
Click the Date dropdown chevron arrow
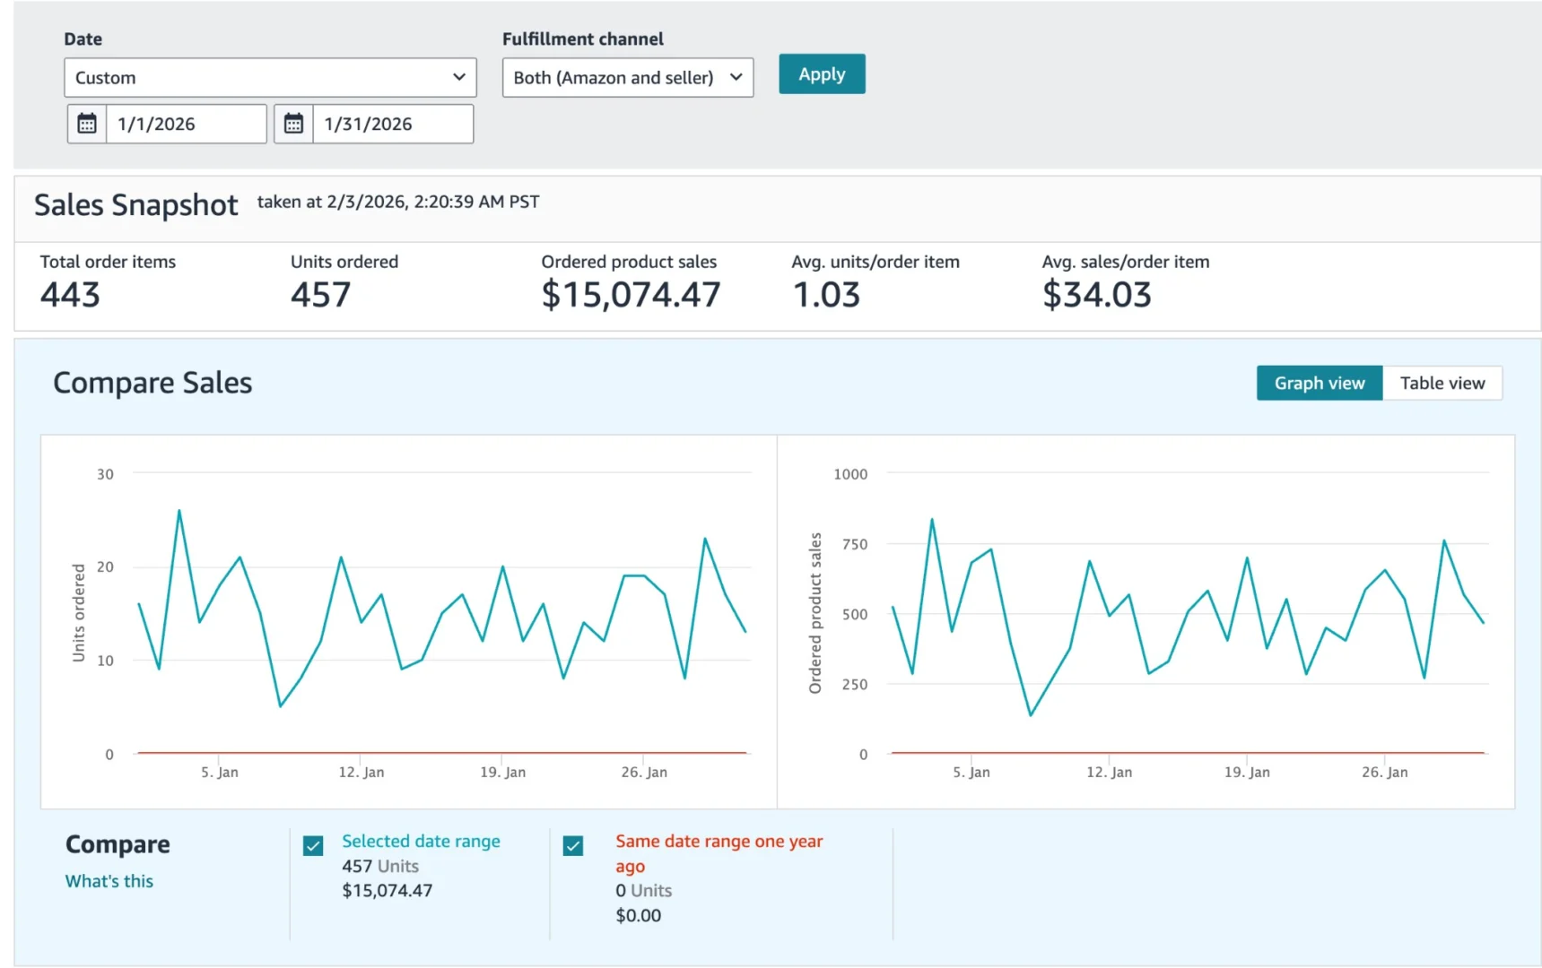pyautogui.click(x=459, y=78)
